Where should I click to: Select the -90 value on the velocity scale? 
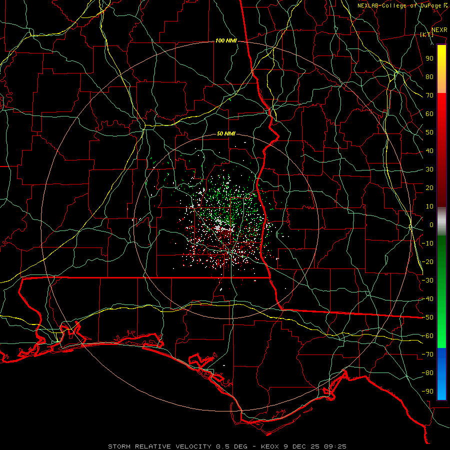point(427,391)
